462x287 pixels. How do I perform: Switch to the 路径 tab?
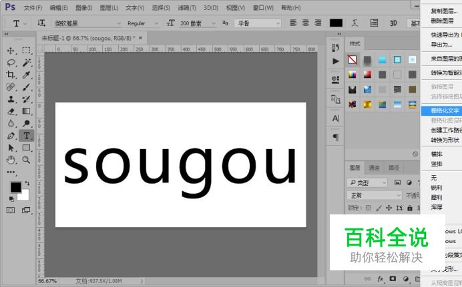[394, 168]
